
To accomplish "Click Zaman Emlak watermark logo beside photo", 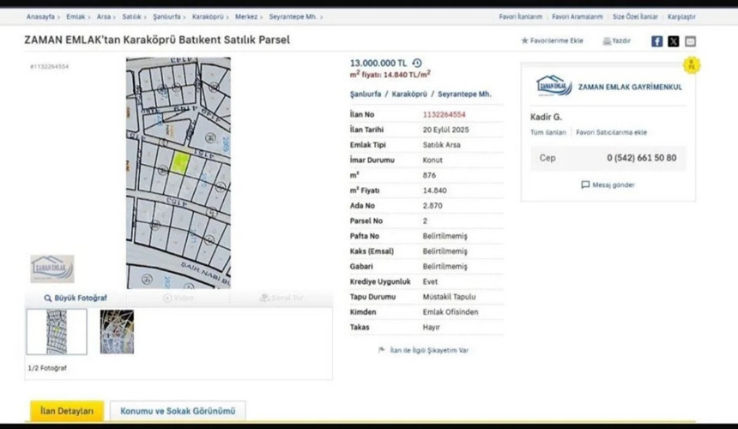I will [x=52, y=269].
